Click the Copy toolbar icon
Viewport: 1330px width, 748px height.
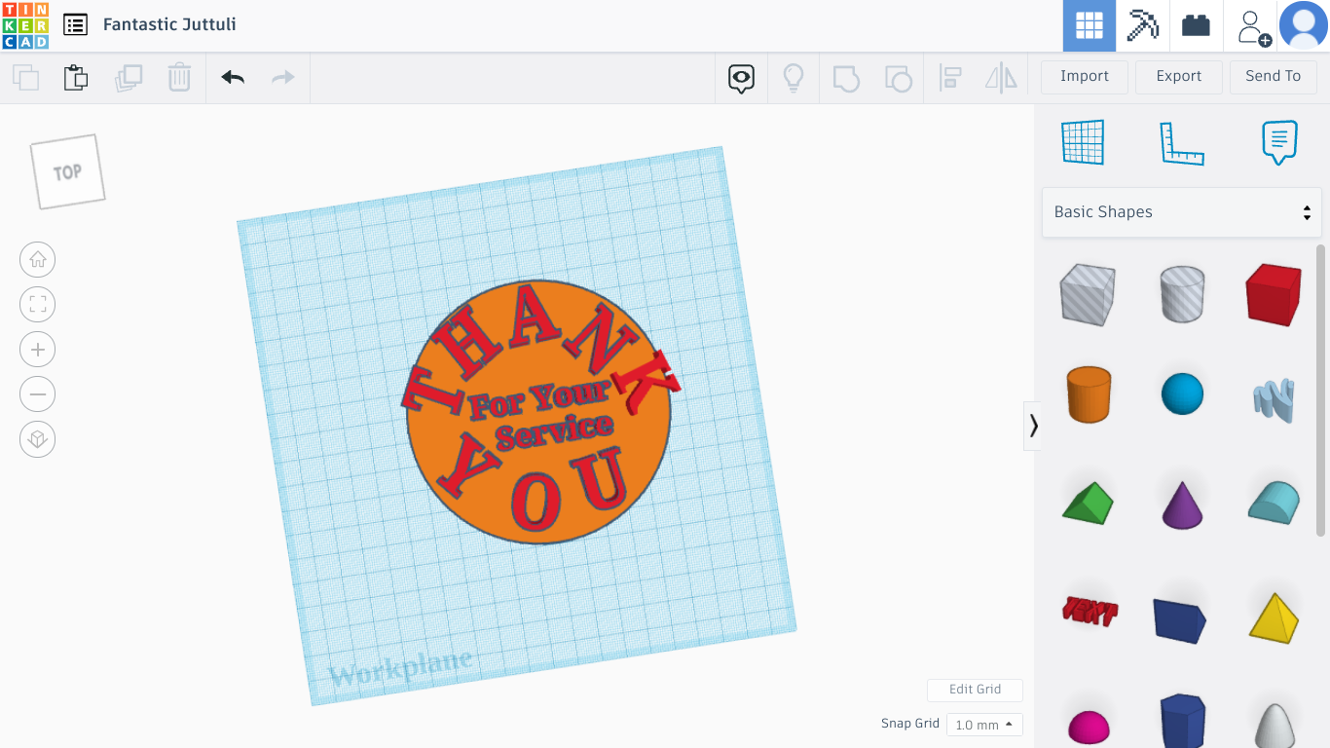pos(25,77)
